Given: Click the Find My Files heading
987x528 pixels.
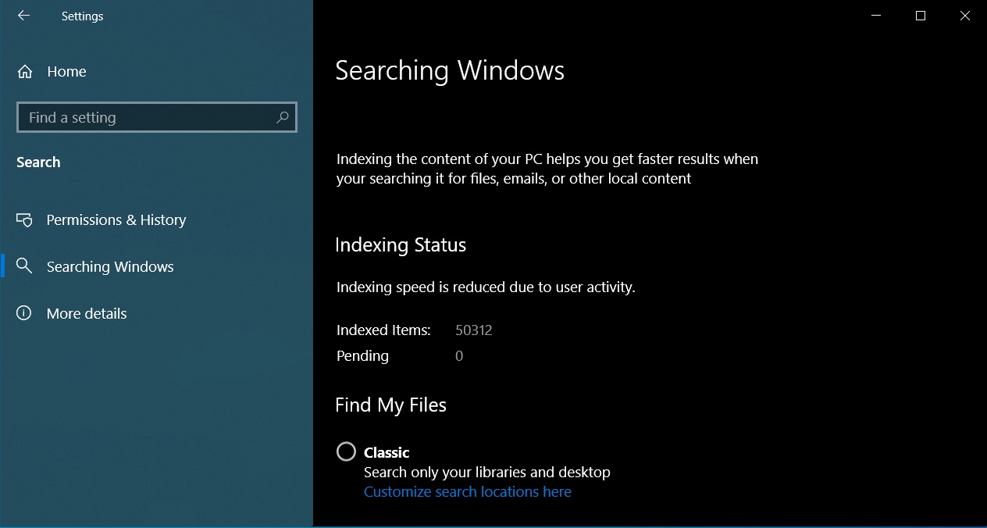Looking at the screenshot, I should (391, 405).
